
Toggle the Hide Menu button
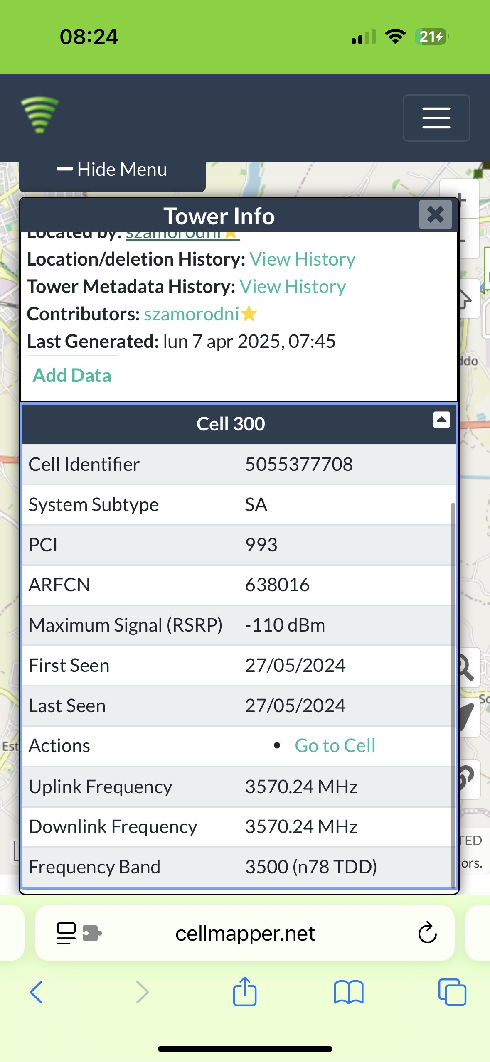click(112, 170)
